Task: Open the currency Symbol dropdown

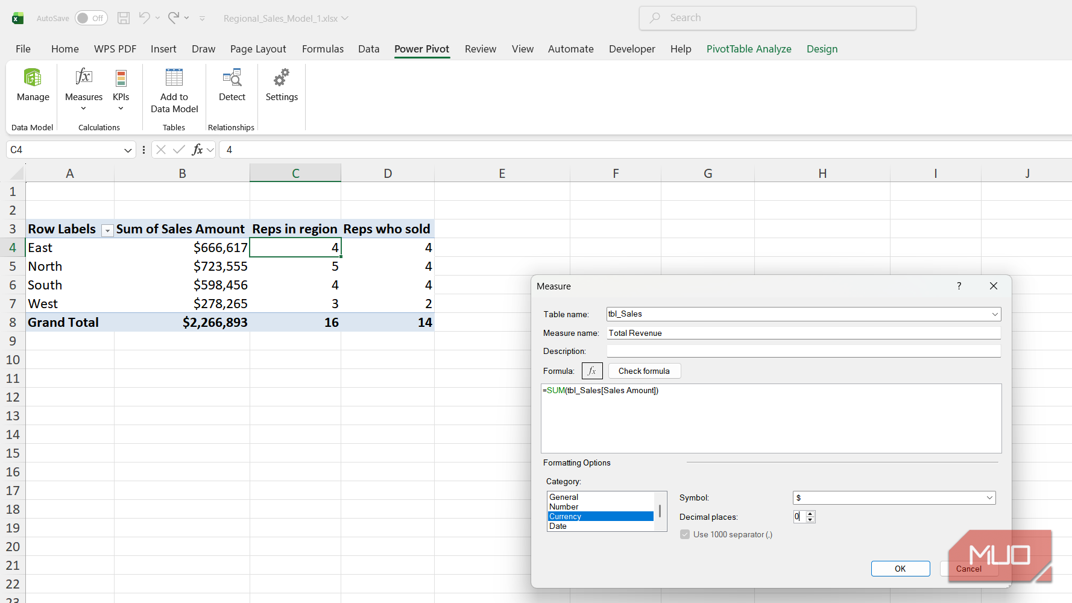Action: click(989, 497)
